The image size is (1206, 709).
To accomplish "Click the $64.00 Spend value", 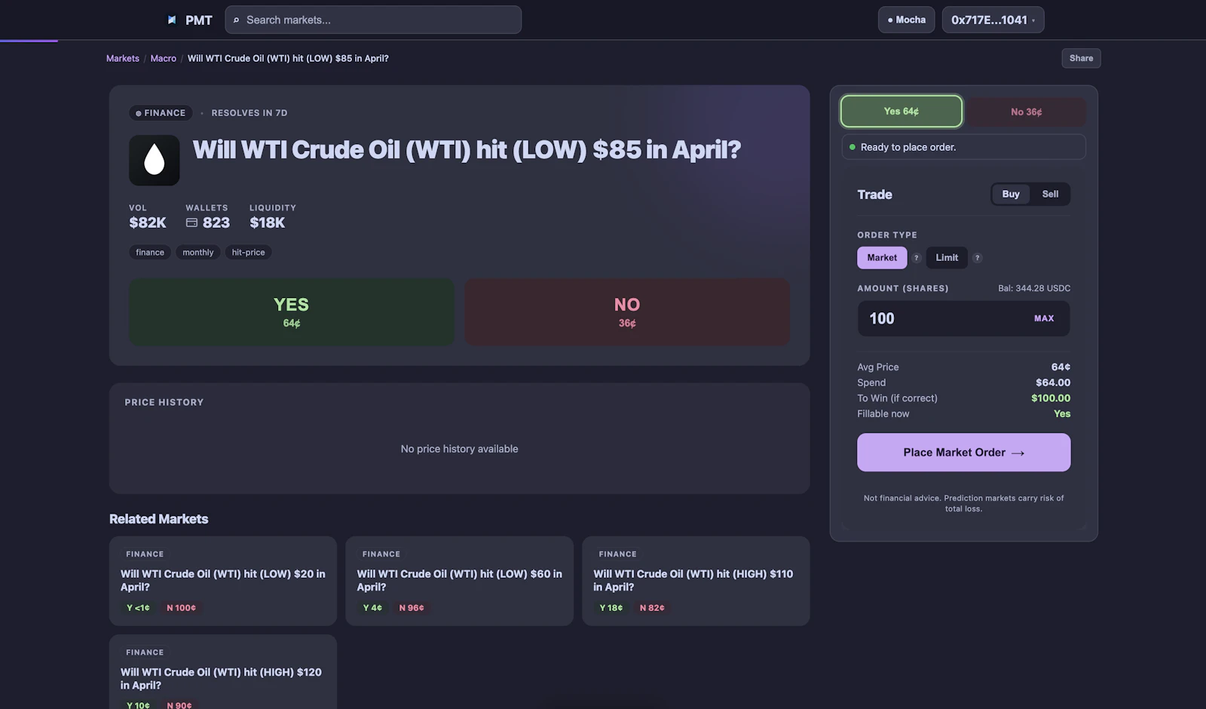I will (1053, 382).
